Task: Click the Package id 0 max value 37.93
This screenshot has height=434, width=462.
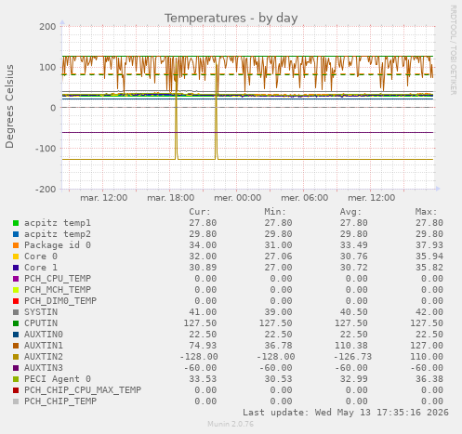Action: (429, 245)
